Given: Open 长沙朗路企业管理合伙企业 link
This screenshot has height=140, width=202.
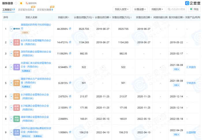Looking at the screenshot, I should (35, 96).
